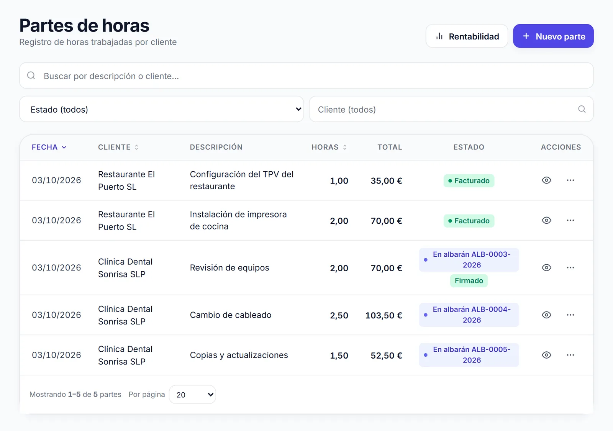Click the Estado column header
Screen dimensions: 613x431
(x=469, y=147)
